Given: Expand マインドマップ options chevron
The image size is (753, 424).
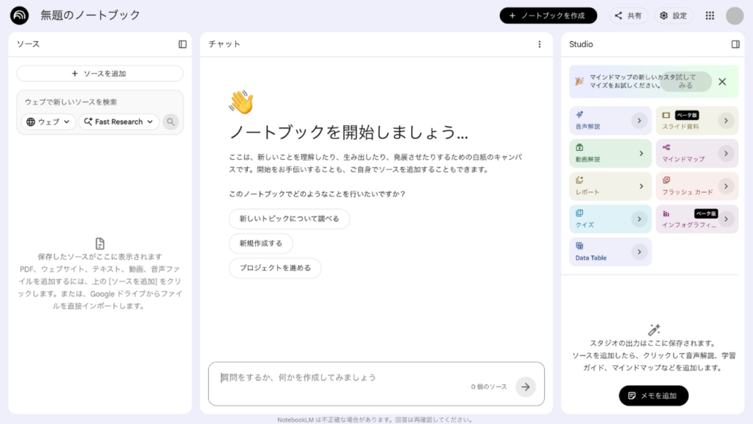Looking at the screenshot, I should [726, 153].
